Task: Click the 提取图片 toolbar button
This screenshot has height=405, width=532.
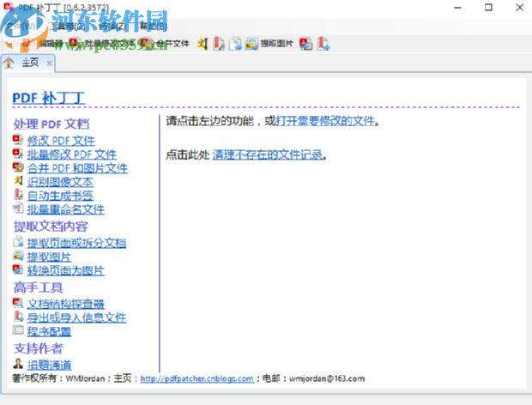Action: pyautogui.click(x=269, y=44)
